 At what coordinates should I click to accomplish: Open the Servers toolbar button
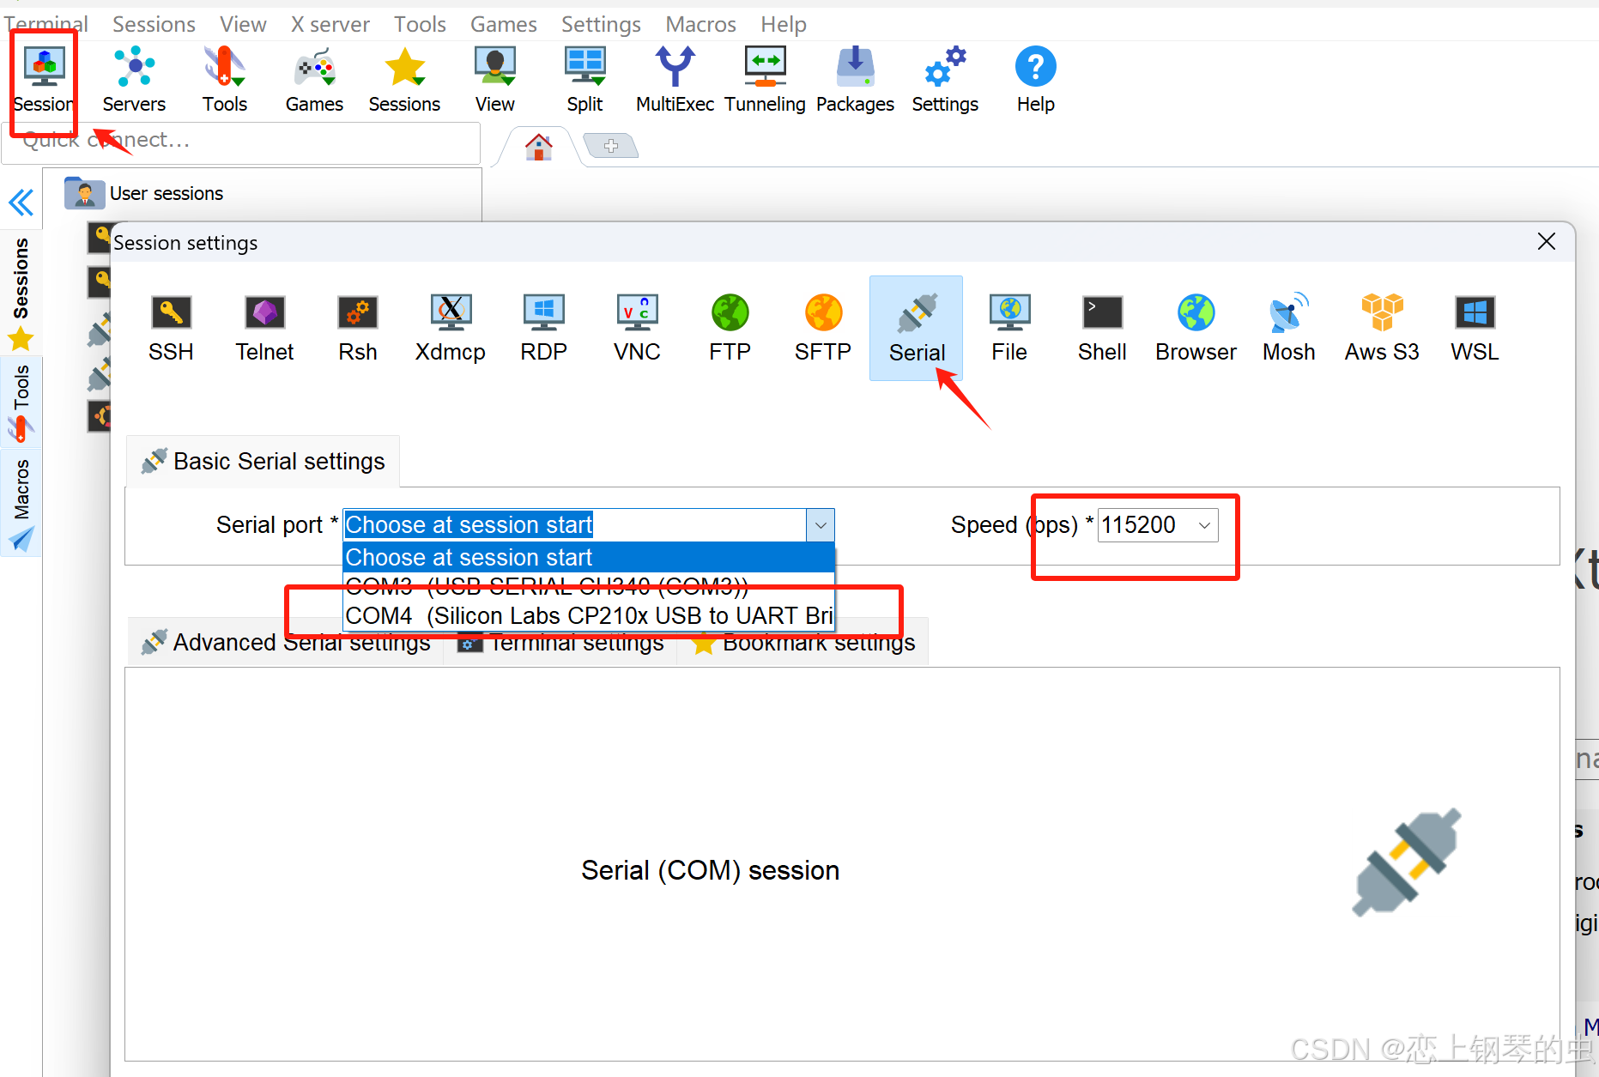134,80
